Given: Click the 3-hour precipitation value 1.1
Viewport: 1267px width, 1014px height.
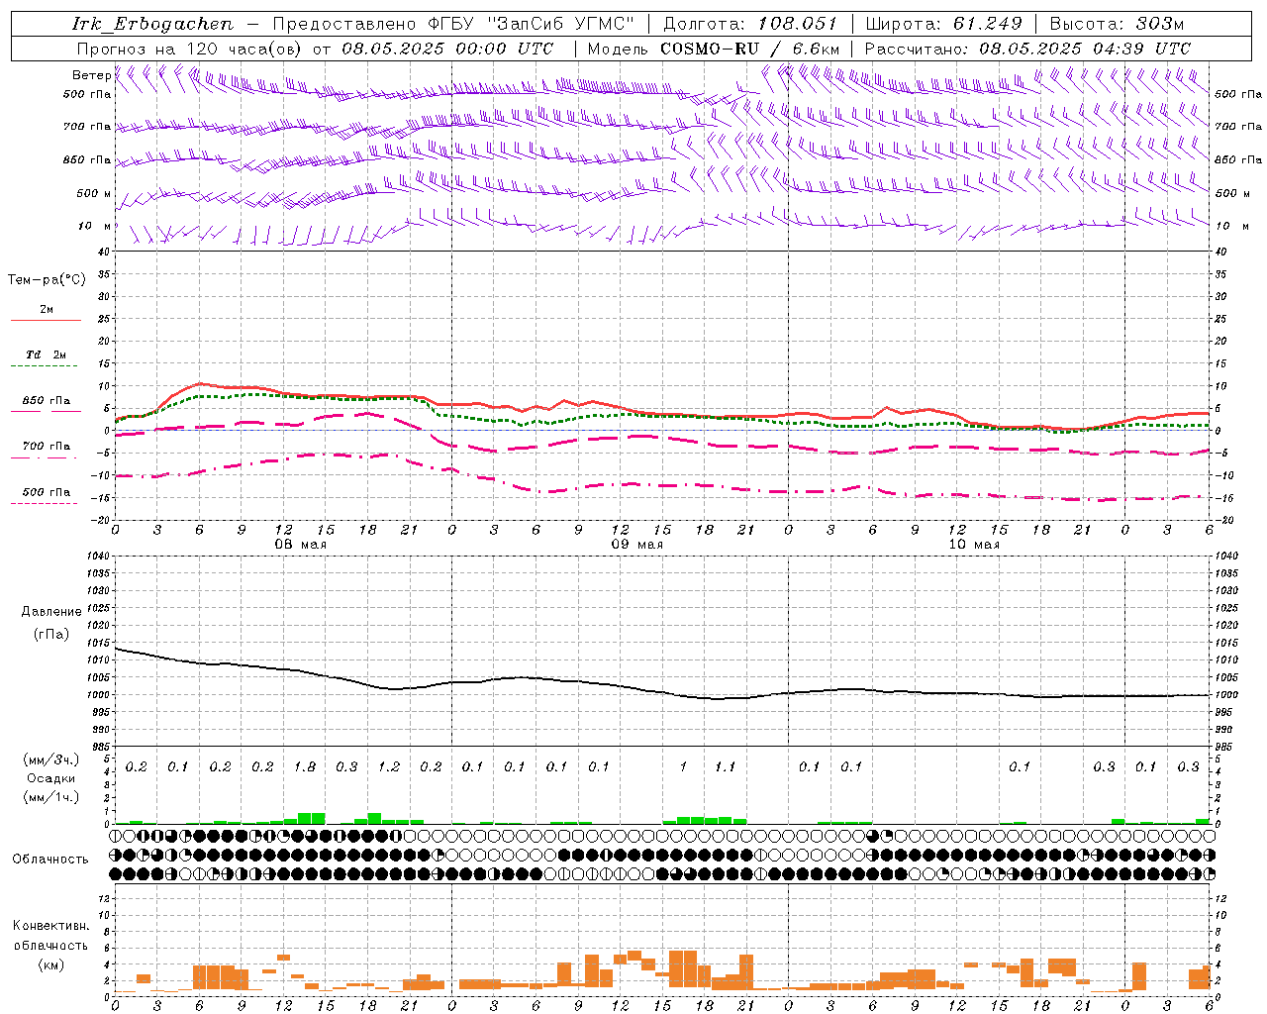Looking at the screenshot, I should [726, 767].
